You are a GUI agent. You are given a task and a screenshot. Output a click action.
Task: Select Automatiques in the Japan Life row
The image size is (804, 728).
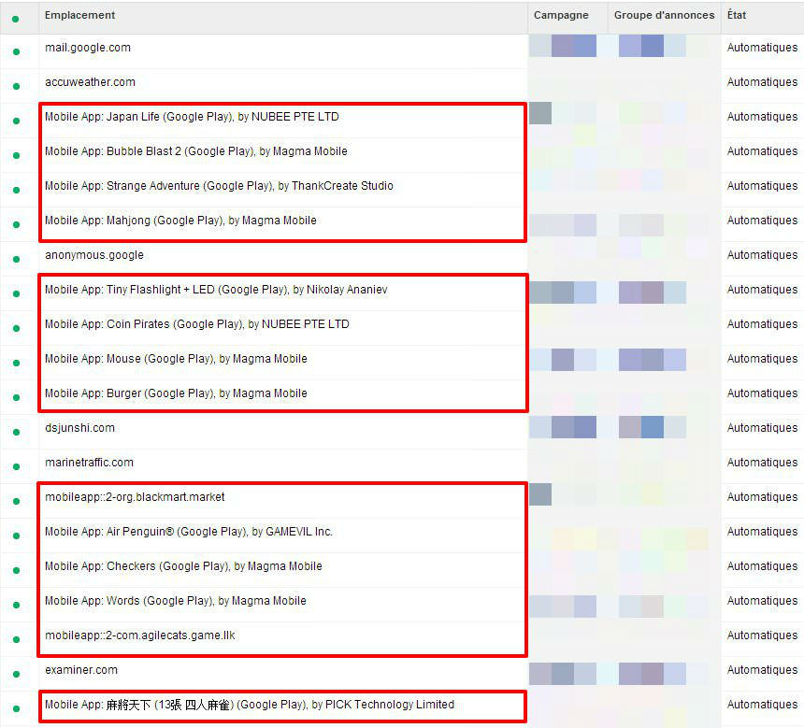tap(763, 117)
